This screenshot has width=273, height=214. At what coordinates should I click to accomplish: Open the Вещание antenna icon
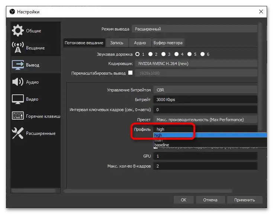click(18, 48)
